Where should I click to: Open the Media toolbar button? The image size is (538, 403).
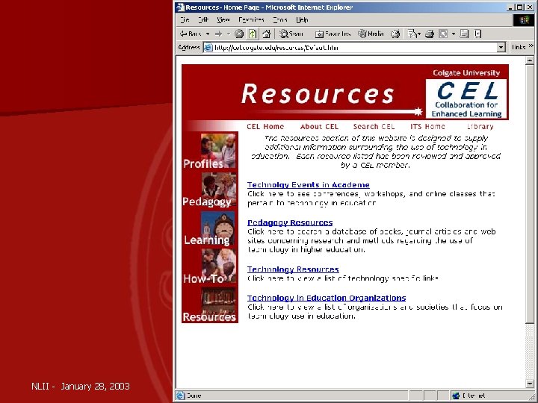371,34
